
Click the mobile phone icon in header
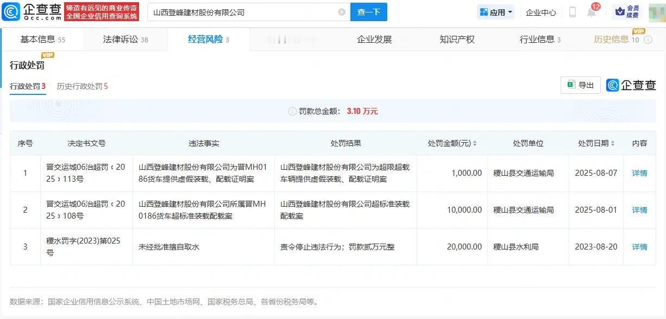(573, 12)
